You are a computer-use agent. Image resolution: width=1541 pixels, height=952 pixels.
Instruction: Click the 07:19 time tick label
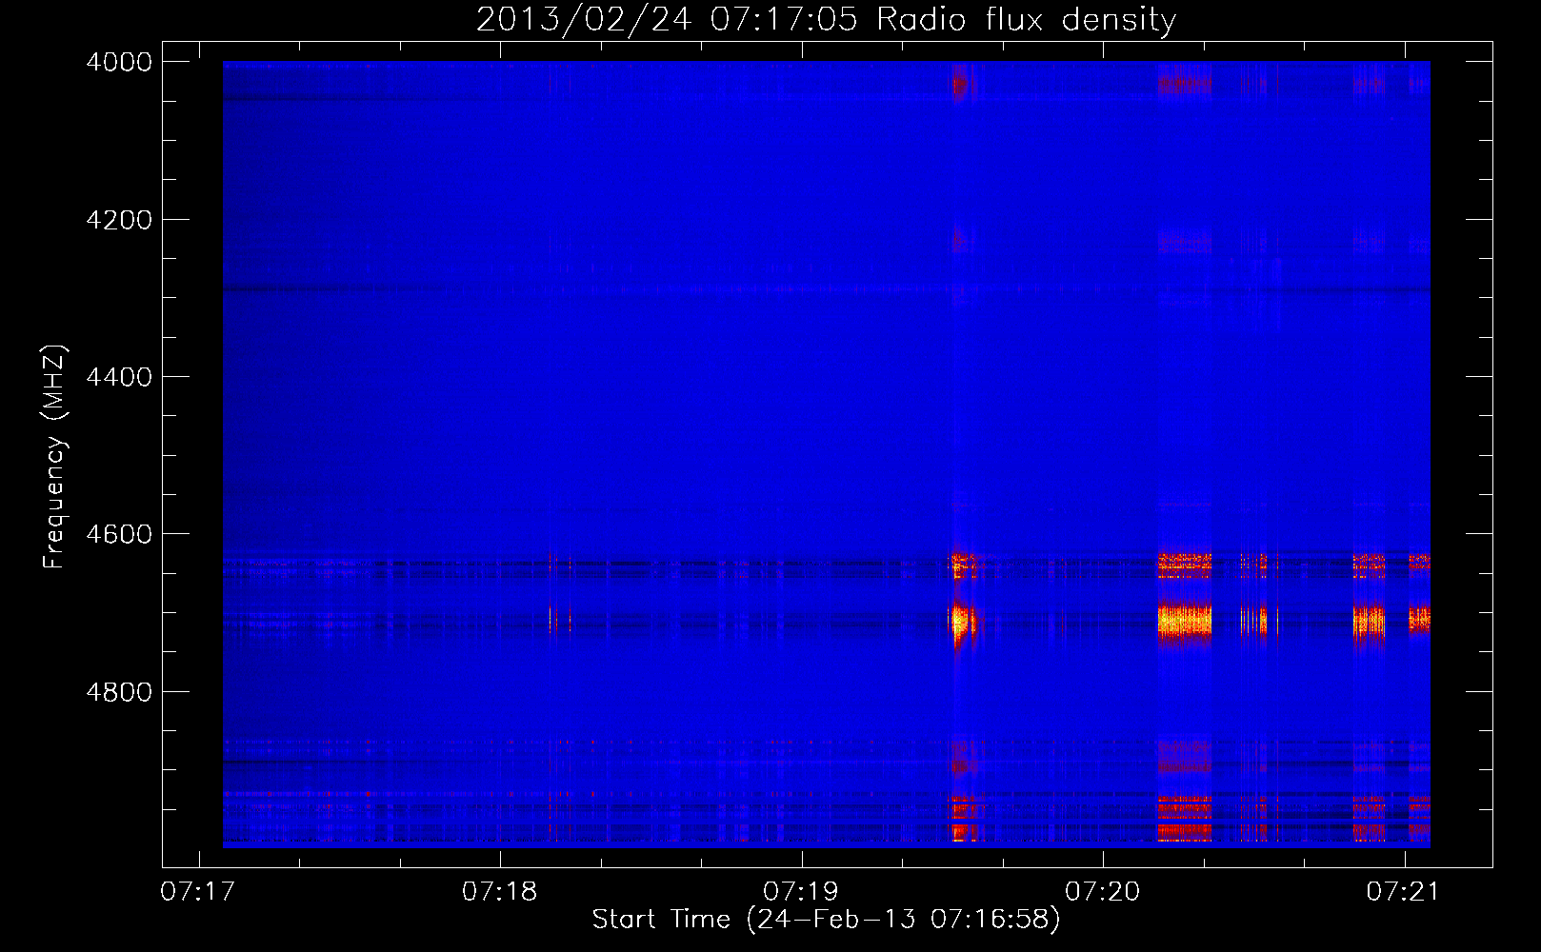pyautogui.click(x=801, y=892)
